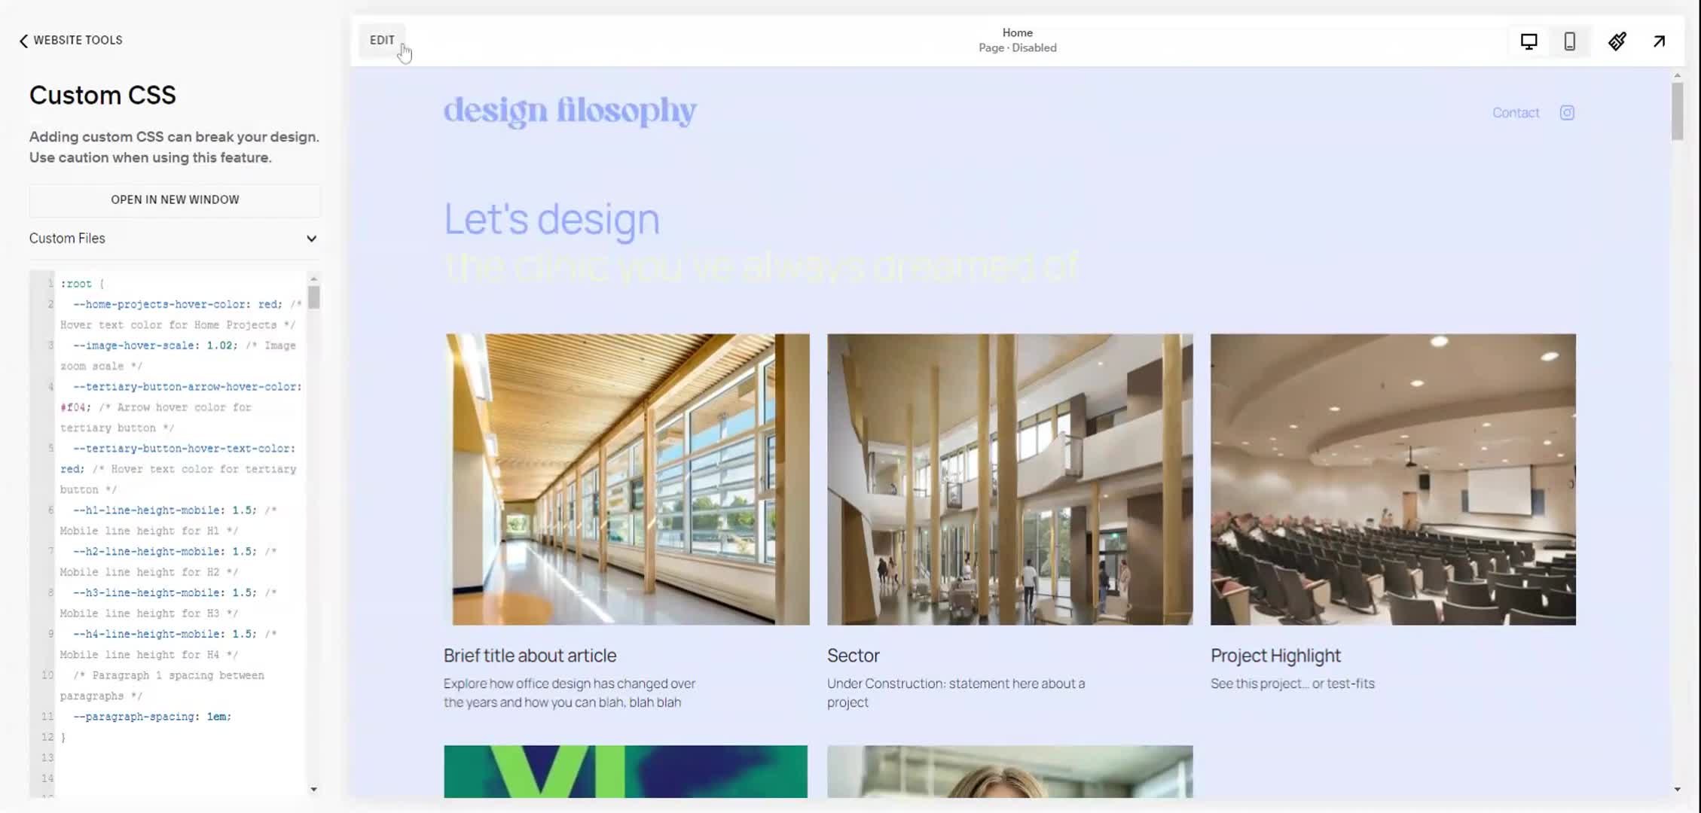This screenshot has width=1701, height=813.
Task: Open site styles paintbrush icon
Action: [1617, 41]
